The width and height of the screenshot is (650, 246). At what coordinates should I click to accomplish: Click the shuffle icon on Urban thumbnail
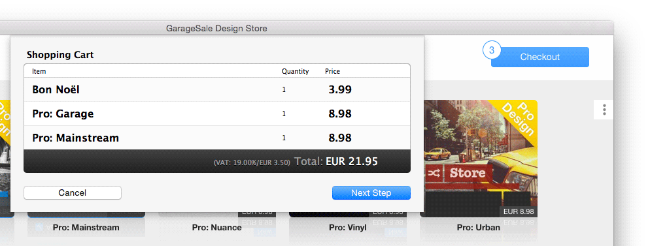(434, 174)
